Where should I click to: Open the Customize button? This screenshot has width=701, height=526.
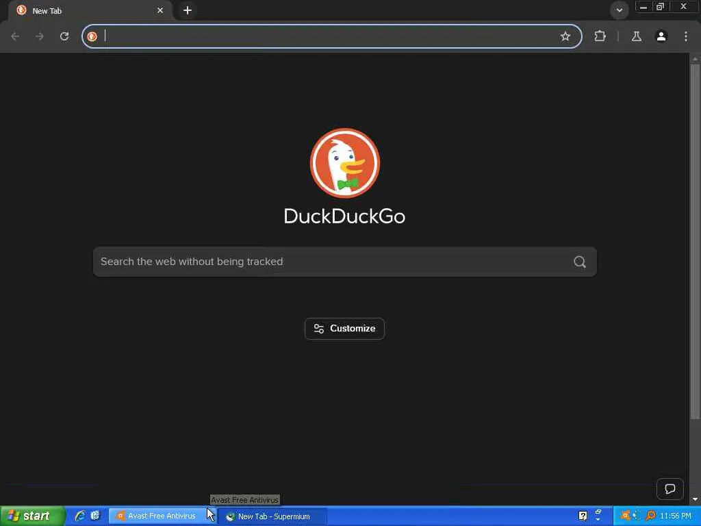345,329
